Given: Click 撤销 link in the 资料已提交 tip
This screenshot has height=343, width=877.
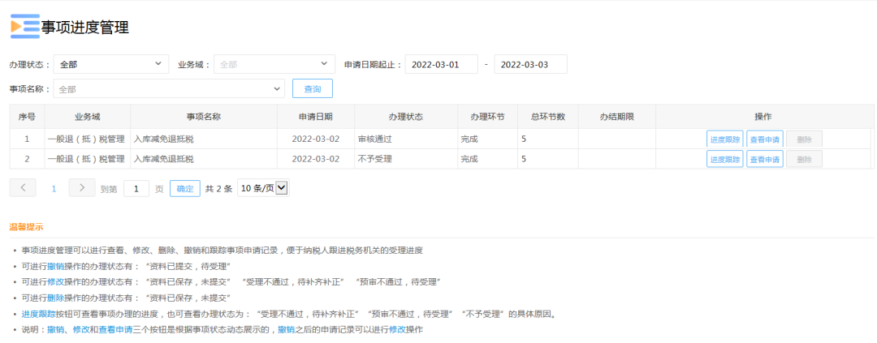Looking at the screenshot, I should (x=55, y=266).
